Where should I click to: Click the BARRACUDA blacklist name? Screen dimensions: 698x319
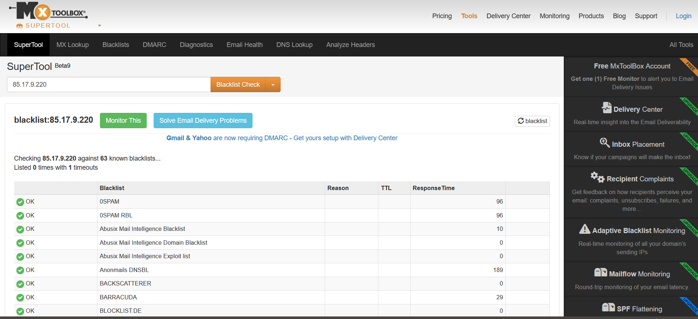[x=118, y=297]
